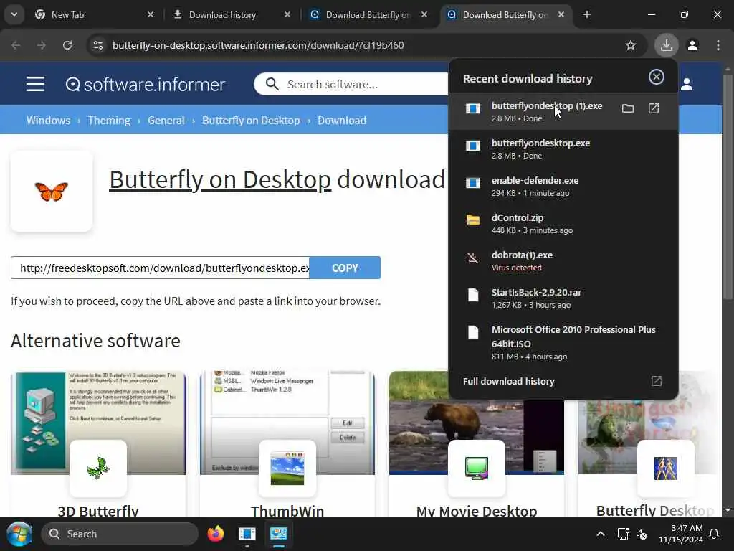
Task: Go to software.informer home logo
Action: tap(145, 85)
